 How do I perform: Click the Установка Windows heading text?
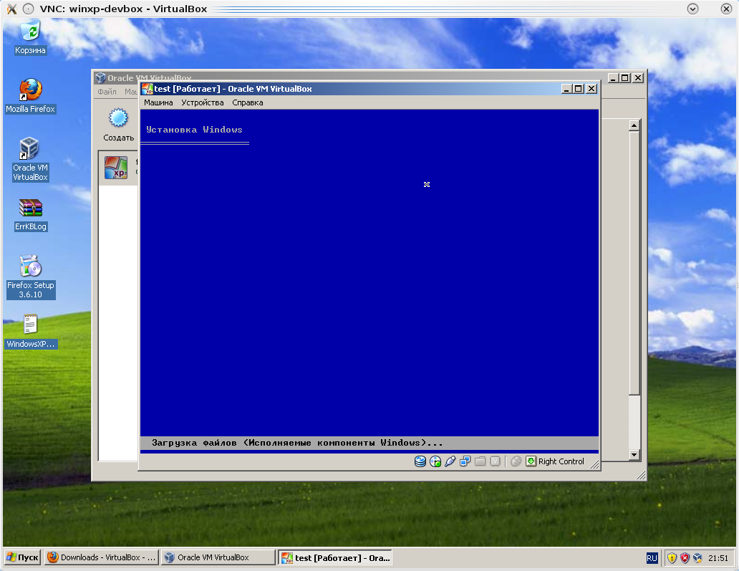click(x=194, y=130)
